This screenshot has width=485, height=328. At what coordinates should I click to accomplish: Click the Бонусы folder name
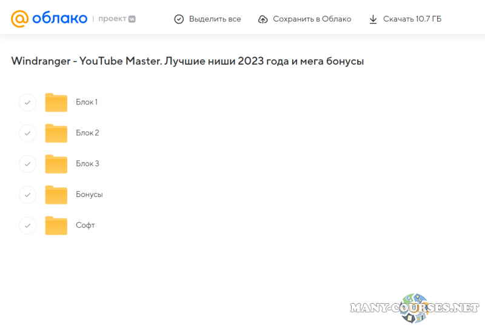tap(89, 195)
